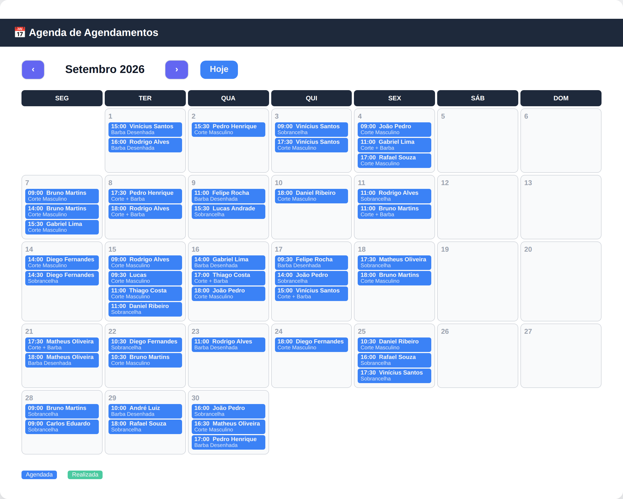Open 11:00 Gabriel Lima Corte + Barba appointment
The height and width of the screenshot is (499, 623).
point(394,145)
